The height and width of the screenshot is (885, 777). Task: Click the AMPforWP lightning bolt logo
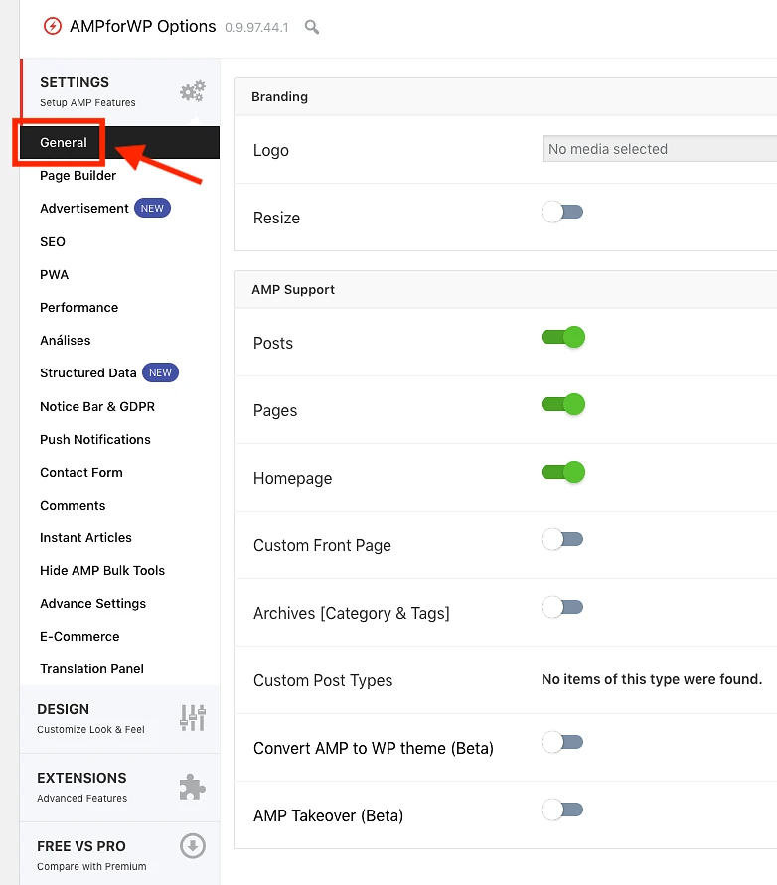tap(53, 26)
